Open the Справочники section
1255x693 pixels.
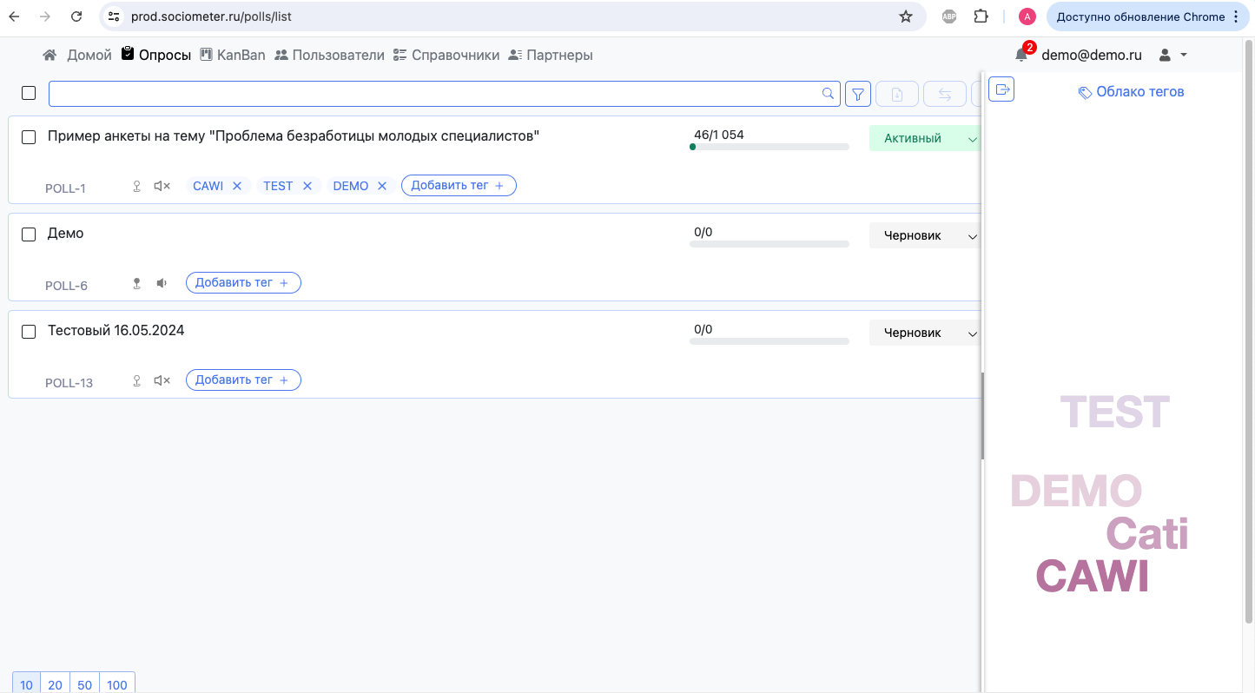coord(446,55)
